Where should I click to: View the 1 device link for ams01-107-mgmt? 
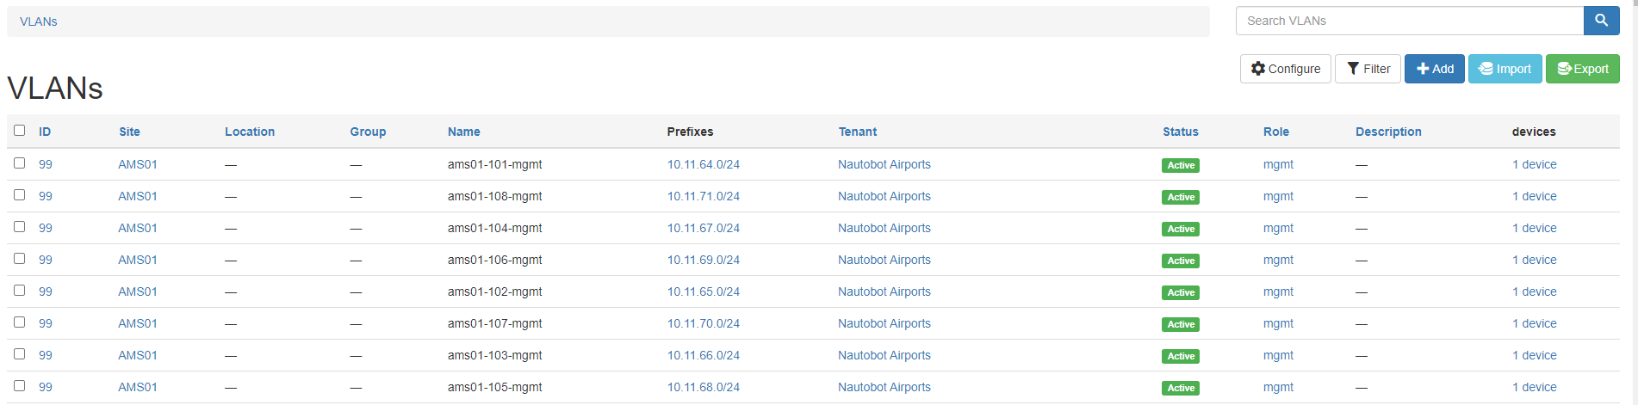(x=1534, y=323)
